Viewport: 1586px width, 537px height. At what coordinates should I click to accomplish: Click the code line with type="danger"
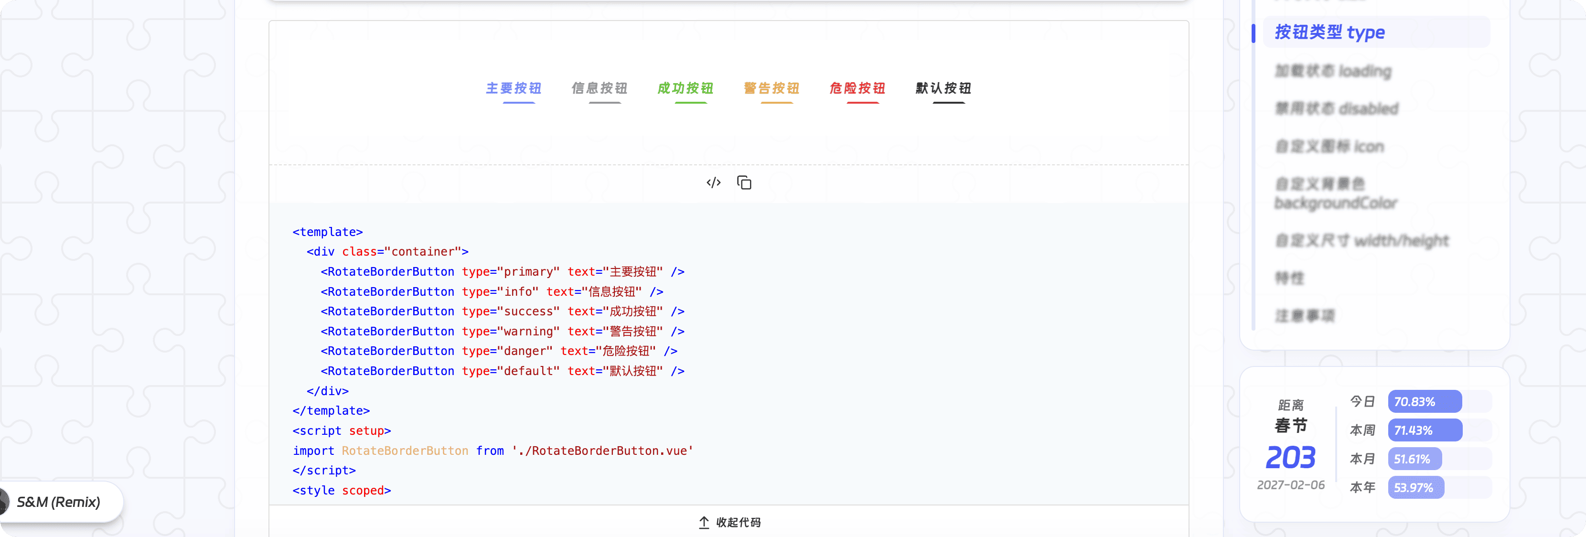pyautogui.click(x=499, y=351)
